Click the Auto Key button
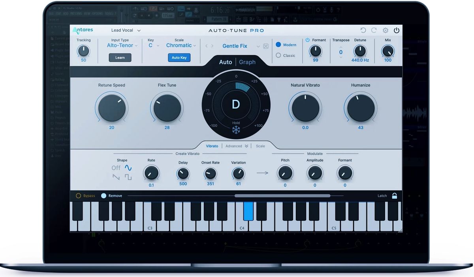Image resolution: width=474 pixels, height=277 pixels. pos(179,58)
